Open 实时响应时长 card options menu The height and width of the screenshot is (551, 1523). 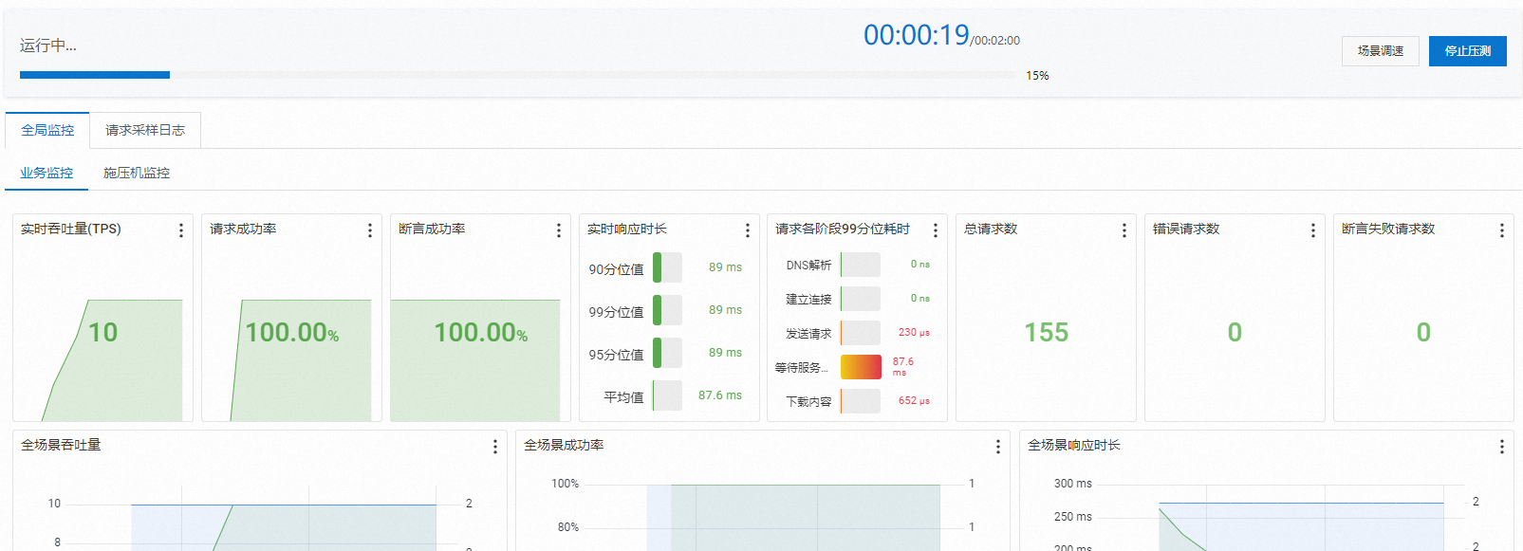(x=748, y=230)
